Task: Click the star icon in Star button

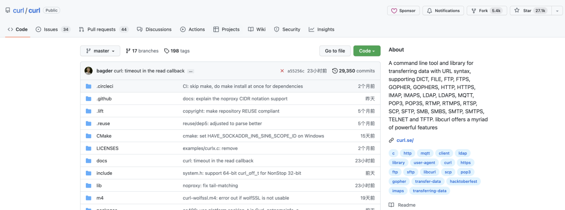Action: (517, 11)
